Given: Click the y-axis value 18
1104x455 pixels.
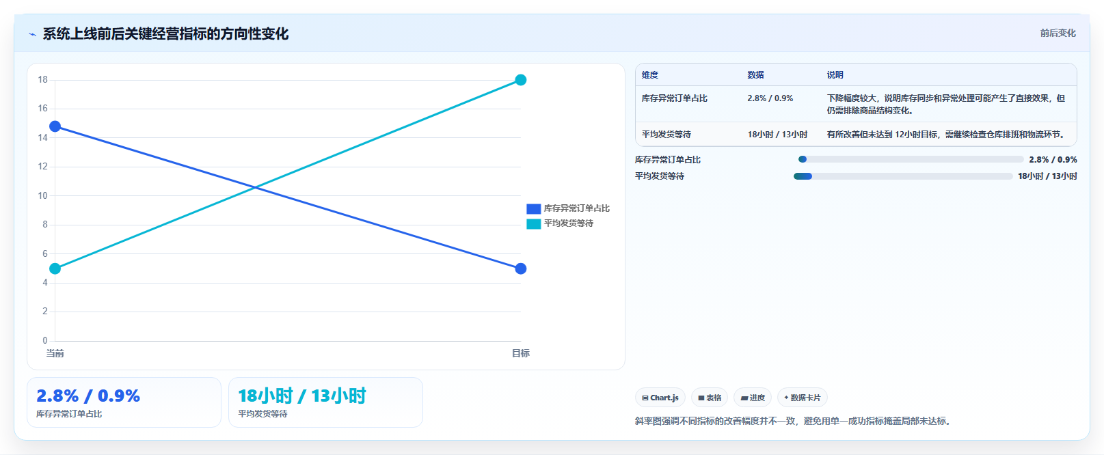Looking at the screenshot, I should (x=43, y=80).
